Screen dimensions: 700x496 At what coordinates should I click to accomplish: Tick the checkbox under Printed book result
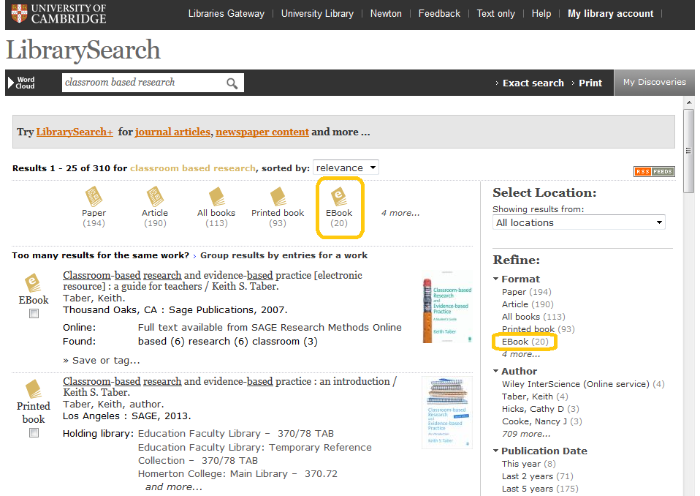point(34,433)
